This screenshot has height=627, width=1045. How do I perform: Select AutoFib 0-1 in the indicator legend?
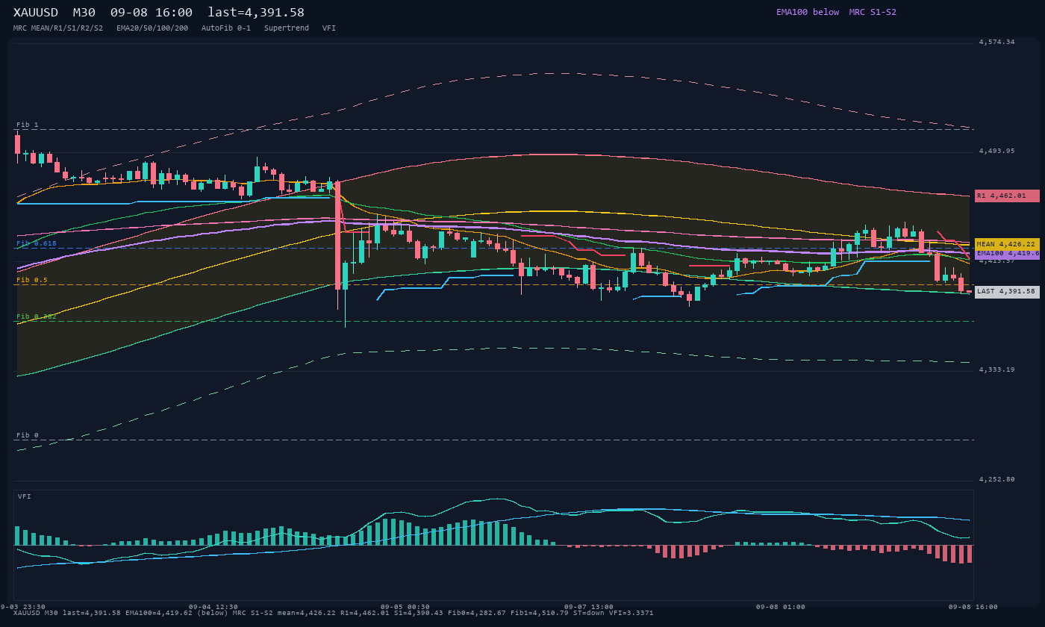point(226,28)
